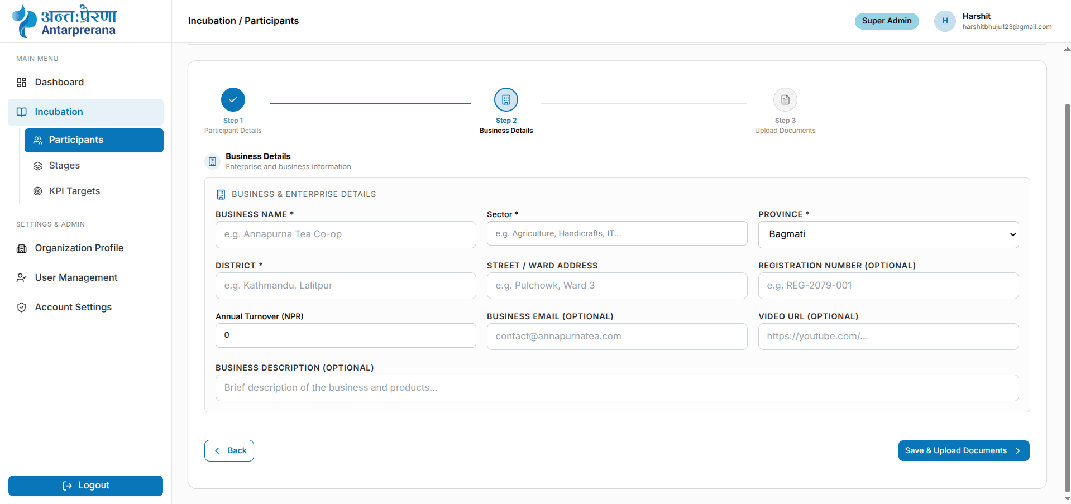Click the Registration Number field
This screenshot has width=1071, height=504.
pyautogui.click(x=888, y=286)
